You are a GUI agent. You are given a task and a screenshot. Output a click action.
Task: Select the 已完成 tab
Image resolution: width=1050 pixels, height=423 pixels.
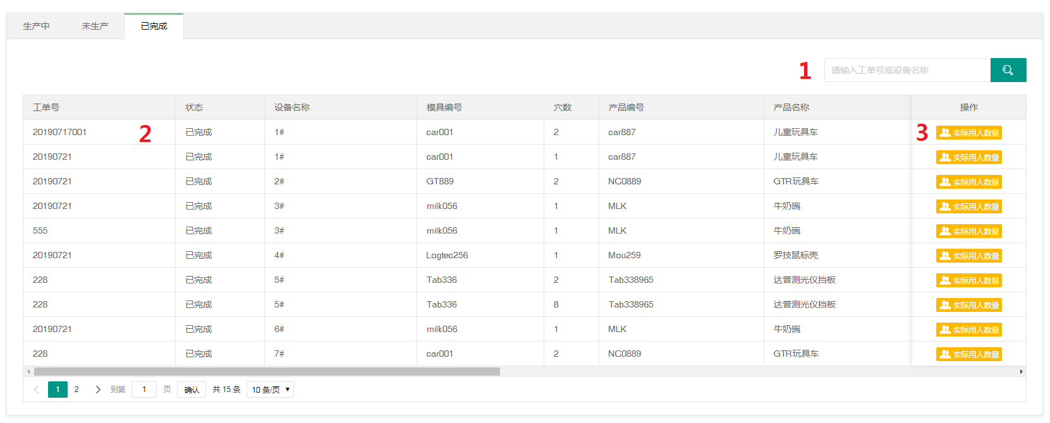pos(154,26)
